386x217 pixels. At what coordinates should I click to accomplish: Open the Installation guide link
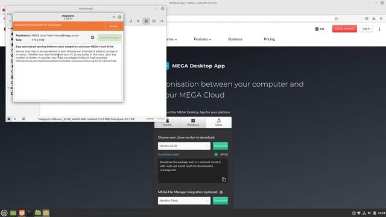(x=168, y=154)
